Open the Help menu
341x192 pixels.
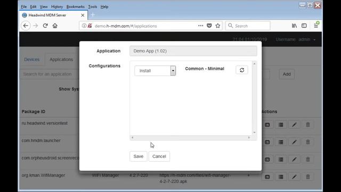104,7
